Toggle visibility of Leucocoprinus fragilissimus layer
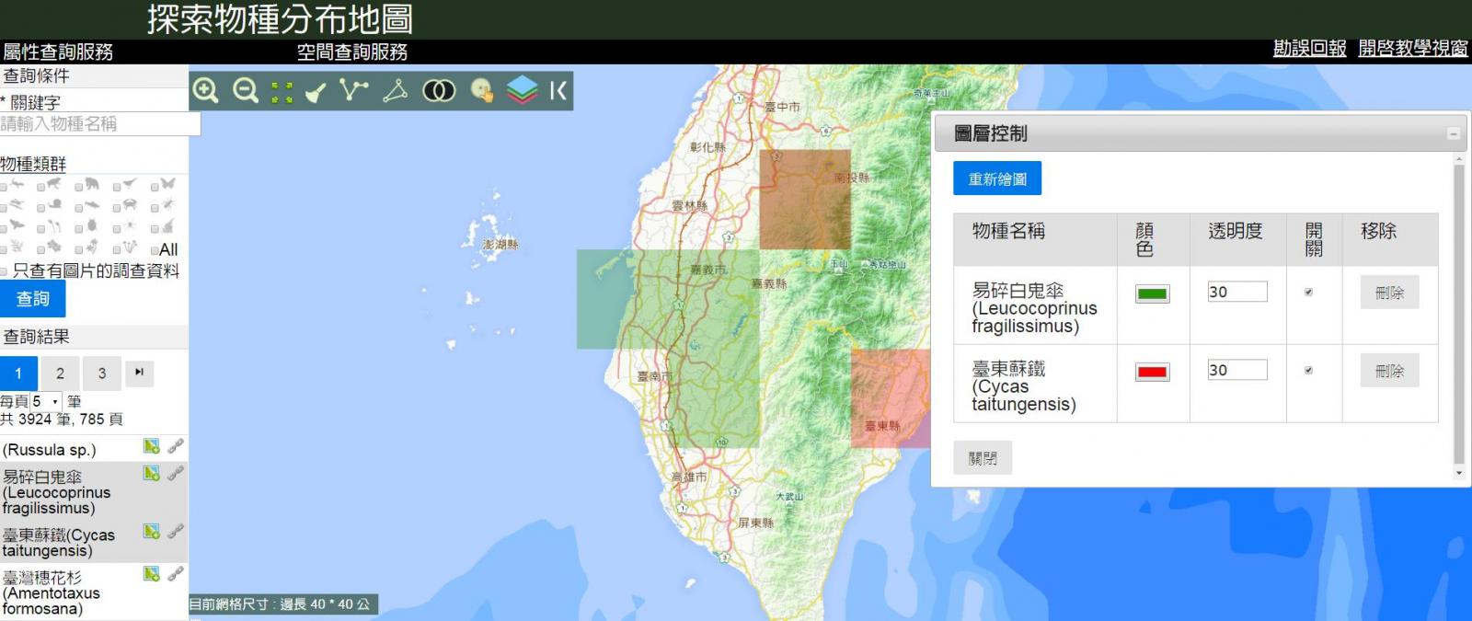Screen dimensions: 1472x621 [1308, 293]
